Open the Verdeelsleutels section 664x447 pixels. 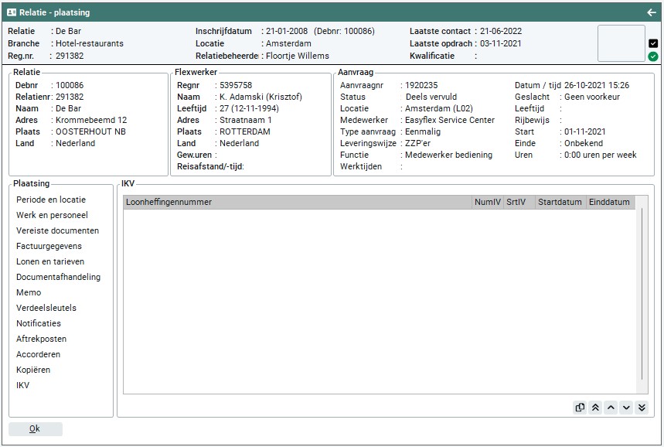point(46,308)
